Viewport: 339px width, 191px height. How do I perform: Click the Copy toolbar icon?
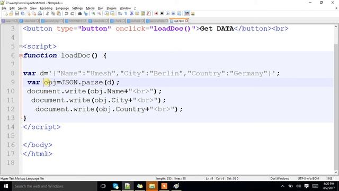click(53, 13)
